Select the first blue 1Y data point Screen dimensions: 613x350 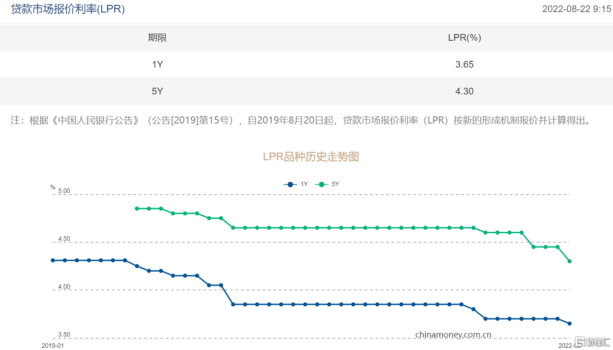(x=53, y=260)
